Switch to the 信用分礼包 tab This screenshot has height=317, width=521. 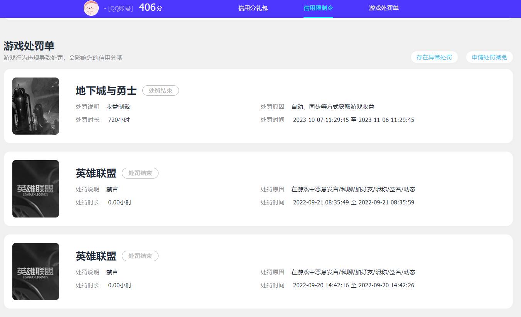point(253,8)
